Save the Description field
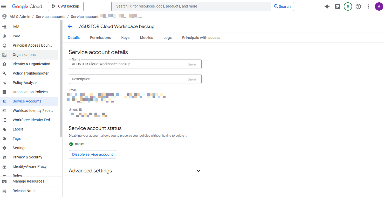 click(192, 79)
